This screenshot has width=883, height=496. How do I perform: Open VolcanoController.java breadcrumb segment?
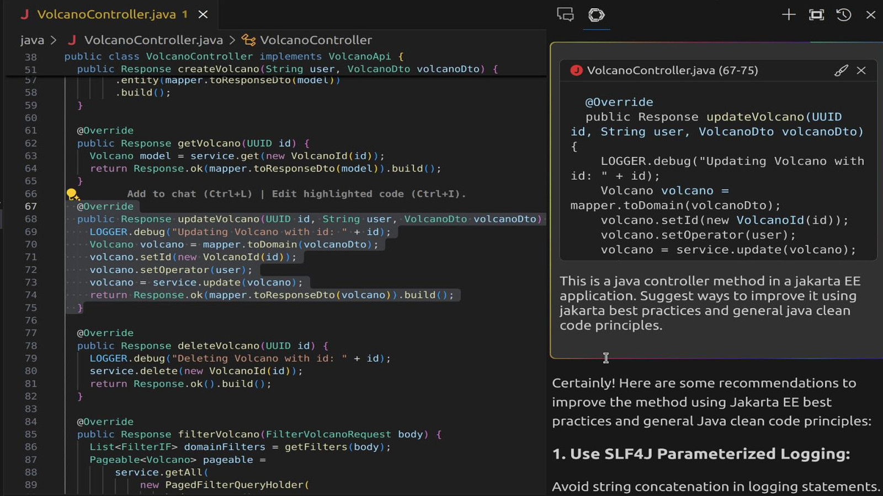click(153, 40)
